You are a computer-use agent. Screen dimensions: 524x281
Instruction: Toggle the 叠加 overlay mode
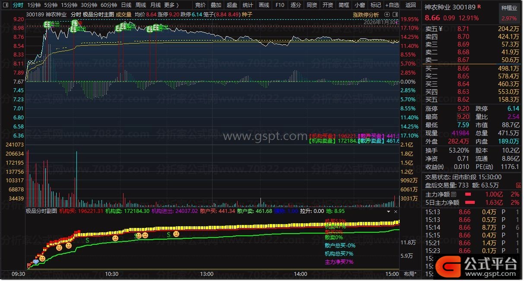pyautogui.click(x=216, y=5)
